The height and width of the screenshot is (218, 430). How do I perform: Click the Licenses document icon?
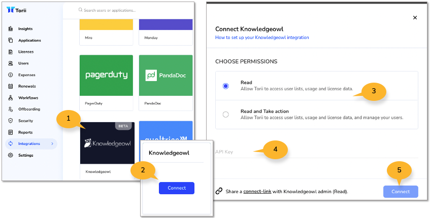pos(11,52)
